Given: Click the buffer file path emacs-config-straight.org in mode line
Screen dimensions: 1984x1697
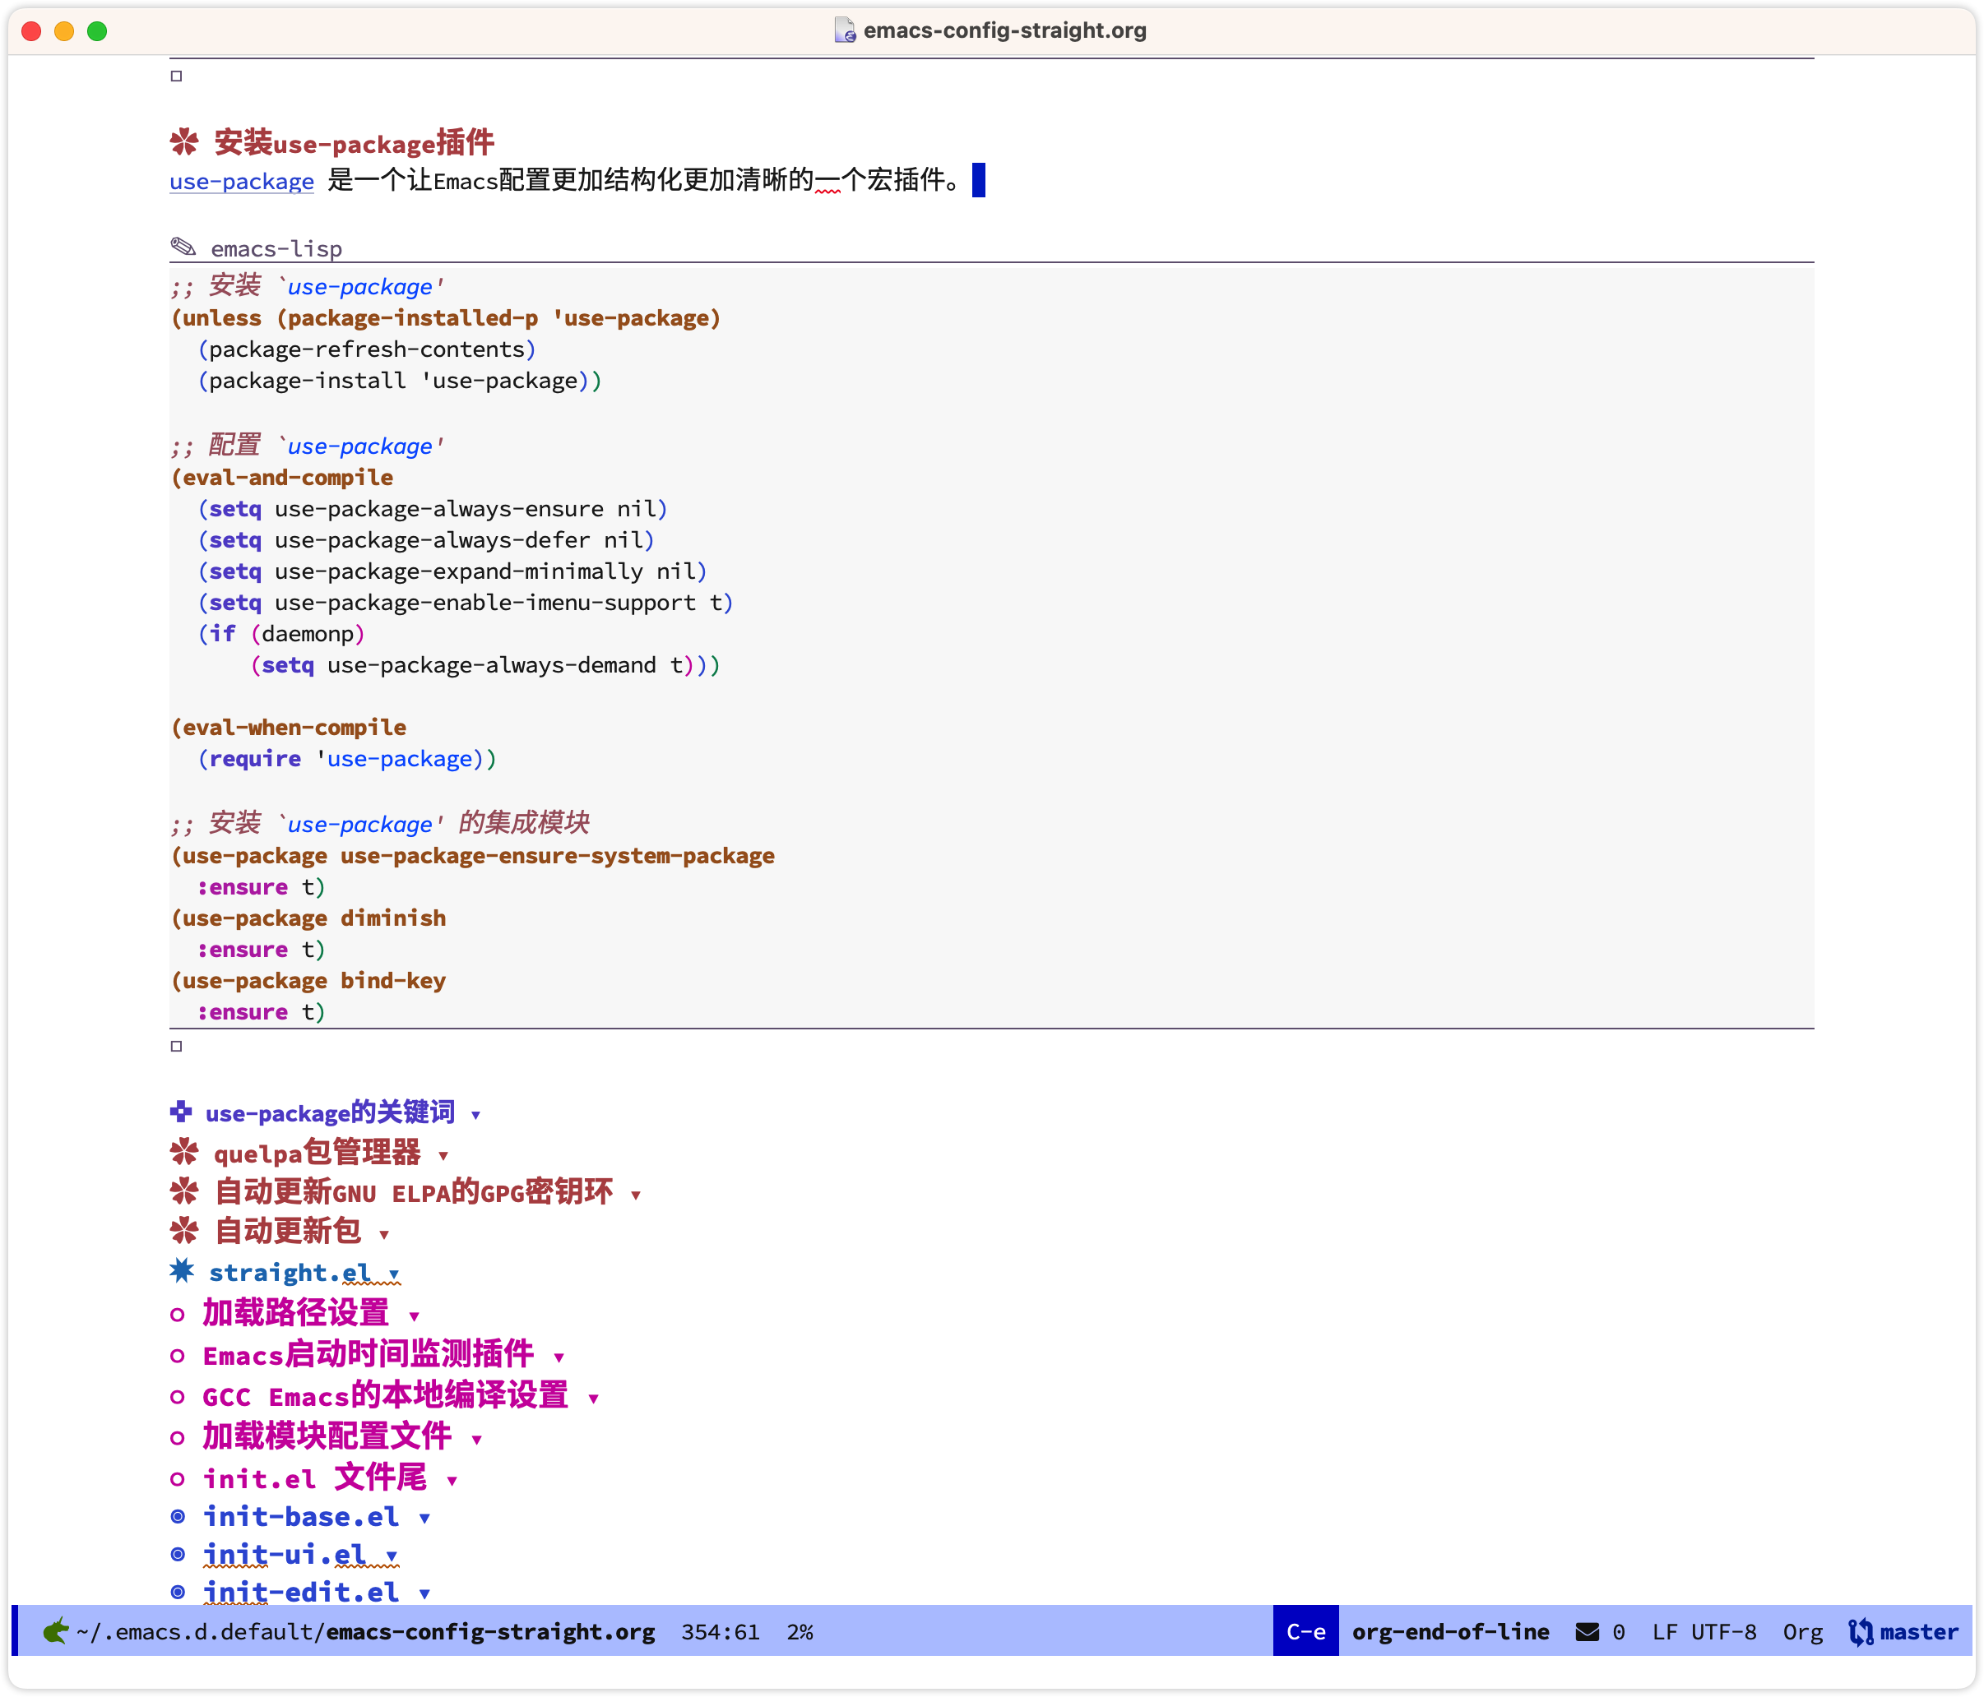Looking at the screenshot, I should tap(365, 1632).
